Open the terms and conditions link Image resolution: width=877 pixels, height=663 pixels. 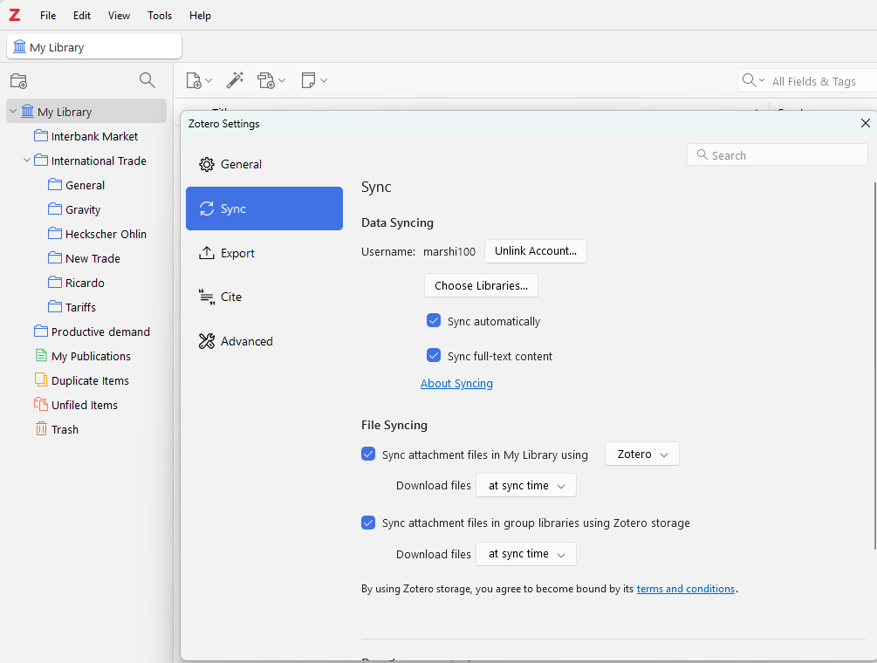click(686, 589)
